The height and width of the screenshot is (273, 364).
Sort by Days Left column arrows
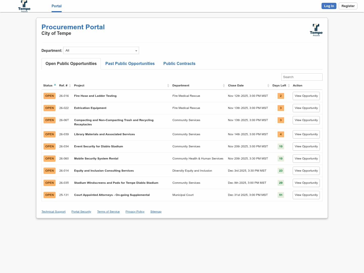289,86
